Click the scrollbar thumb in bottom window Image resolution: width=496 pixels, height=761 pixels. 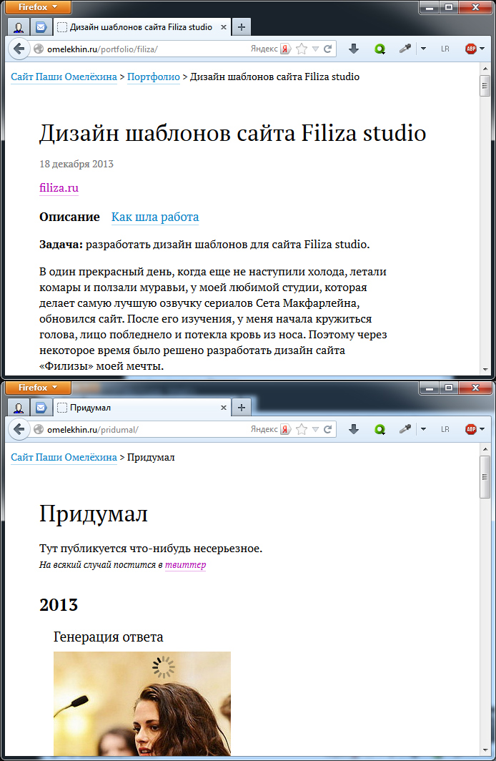(x=485, y=476)
